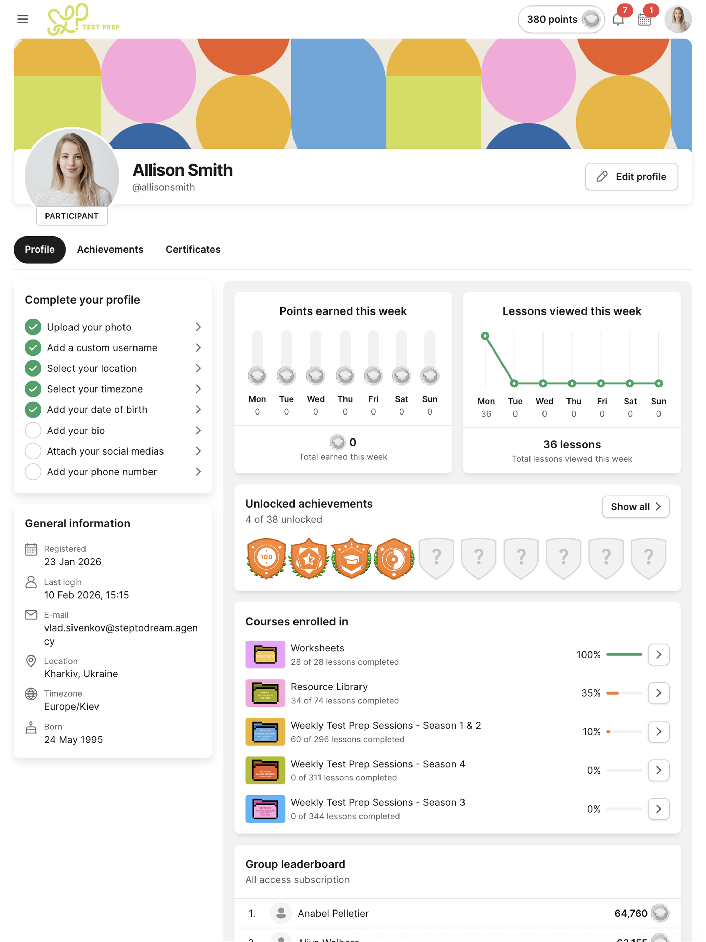Expand the Select your timezone chevron

[x=198, y=389]
